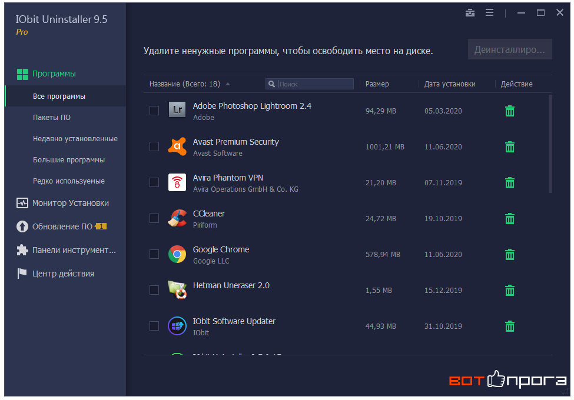
Task: Click the trash icon for IObit Software Updater
Action: (x=510, y=326)
